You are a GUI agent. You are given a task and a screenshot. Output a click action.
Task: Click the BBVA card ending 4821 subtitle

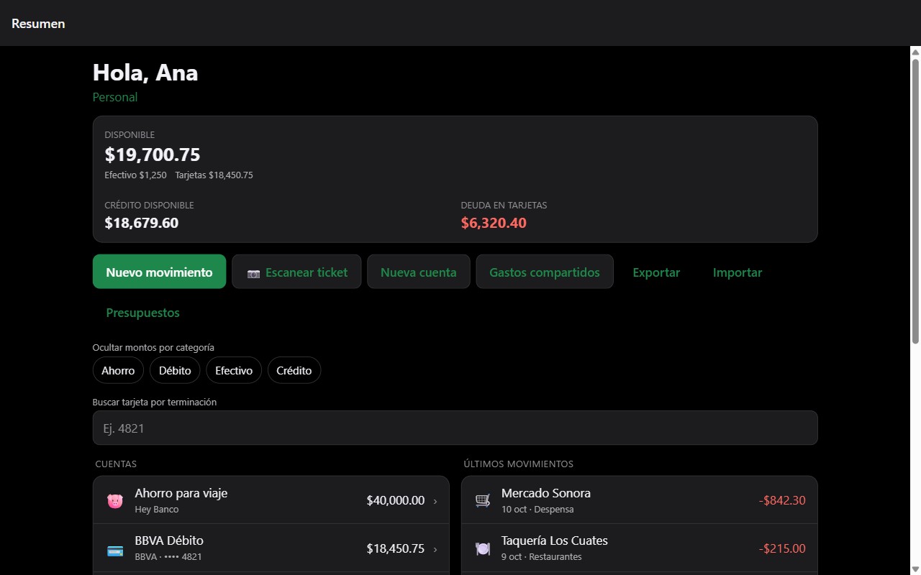click(x=168, y=557)
